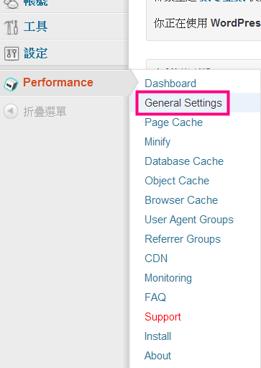Click the users icon at top of sidebar
The height and width of the screenshot is (368, 261).
[11, 4]
